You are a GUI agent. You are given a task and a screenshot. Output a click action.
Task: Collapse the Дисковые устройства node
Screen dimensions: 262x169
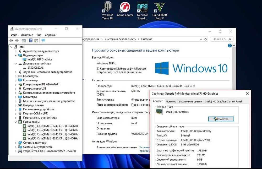(15, 64)
